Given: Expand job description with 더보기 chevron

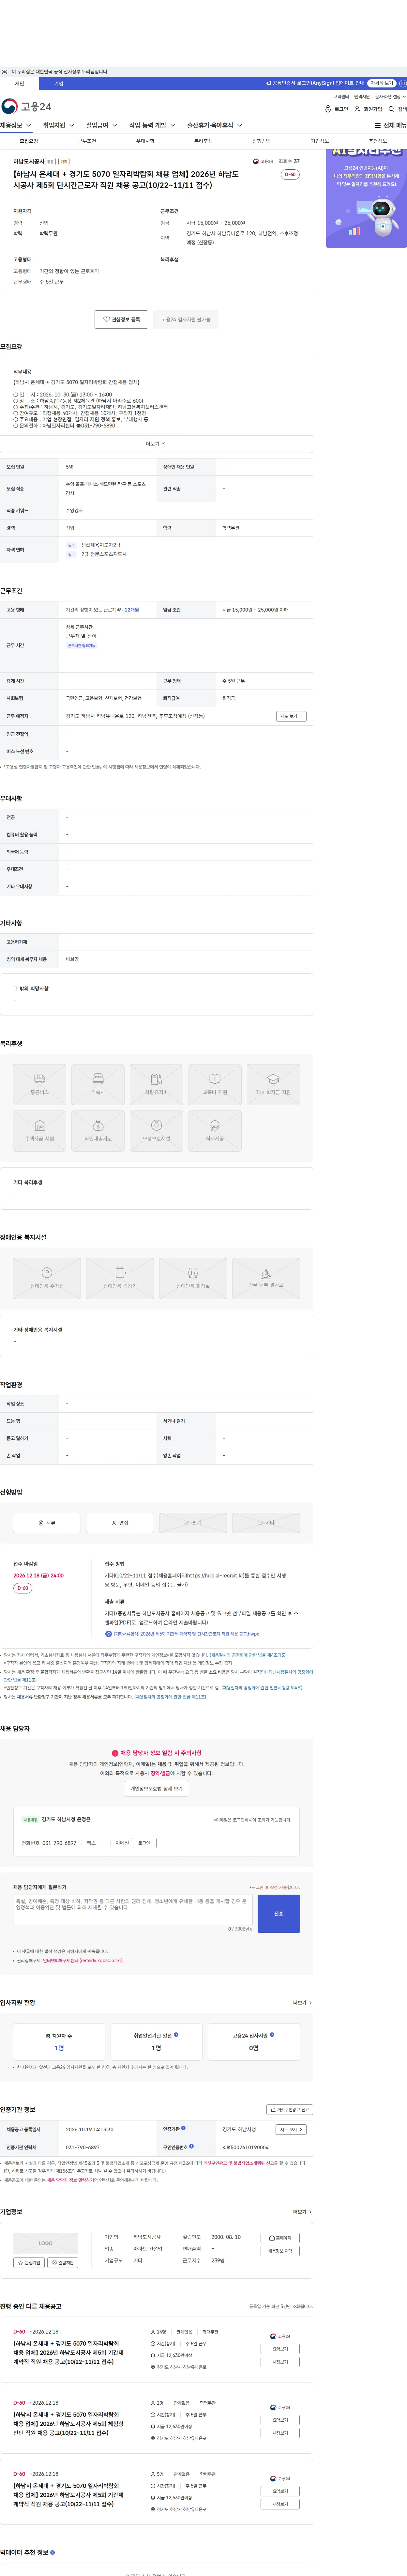Looking at the screenshot, I should 156,443.
